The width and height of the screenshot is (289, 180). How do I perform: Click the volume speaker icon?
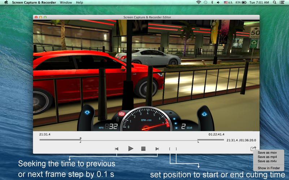pos(218,3)
